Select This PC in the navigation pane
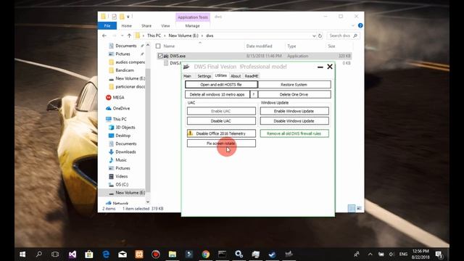The image size is (464, 261). (x=119, y=119)
